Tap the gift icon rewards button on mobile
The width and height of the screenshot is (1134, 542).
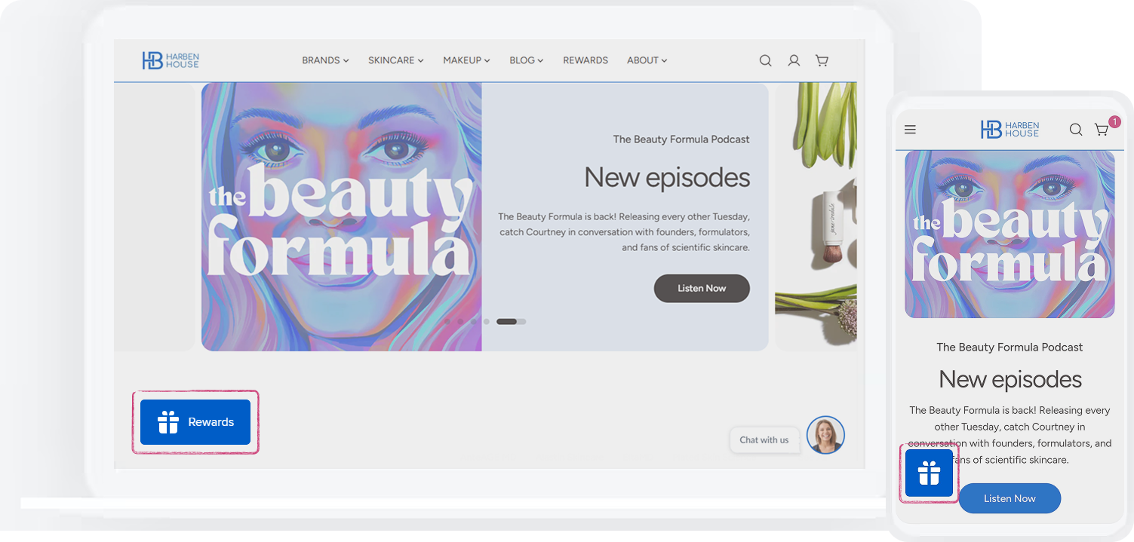[929, 473]
